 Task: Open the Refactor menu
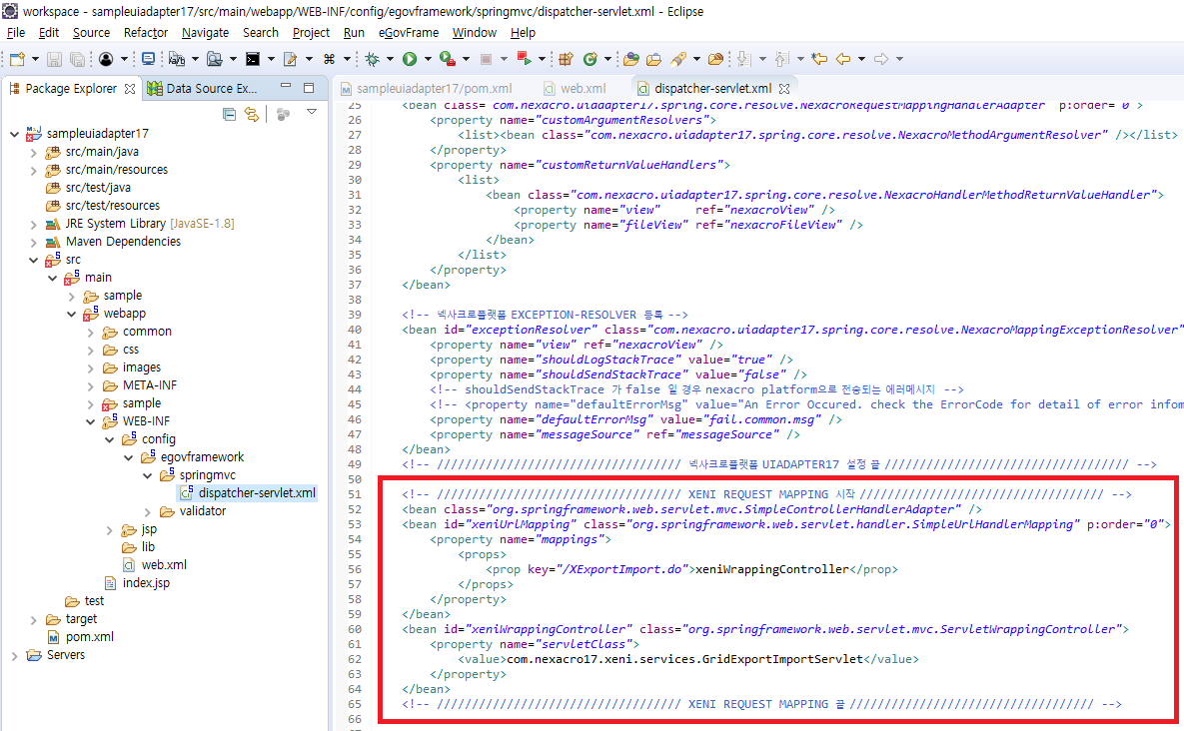point(145,33)
